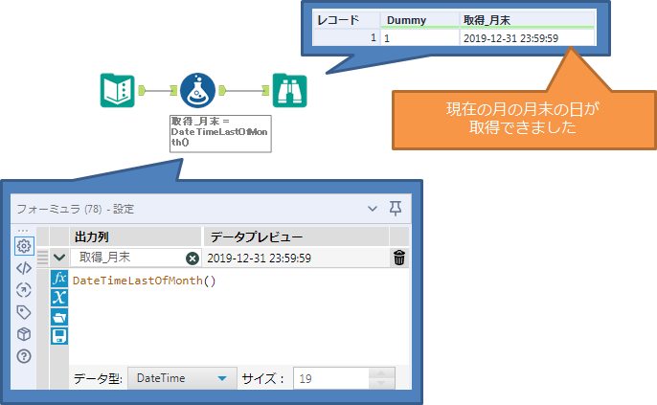Open the XML view code icon
657x405 pixels.
24,268
